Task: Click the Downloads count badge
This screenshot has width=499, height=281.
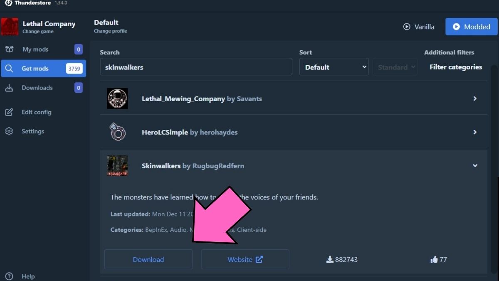Action: [x=78, y=88]
